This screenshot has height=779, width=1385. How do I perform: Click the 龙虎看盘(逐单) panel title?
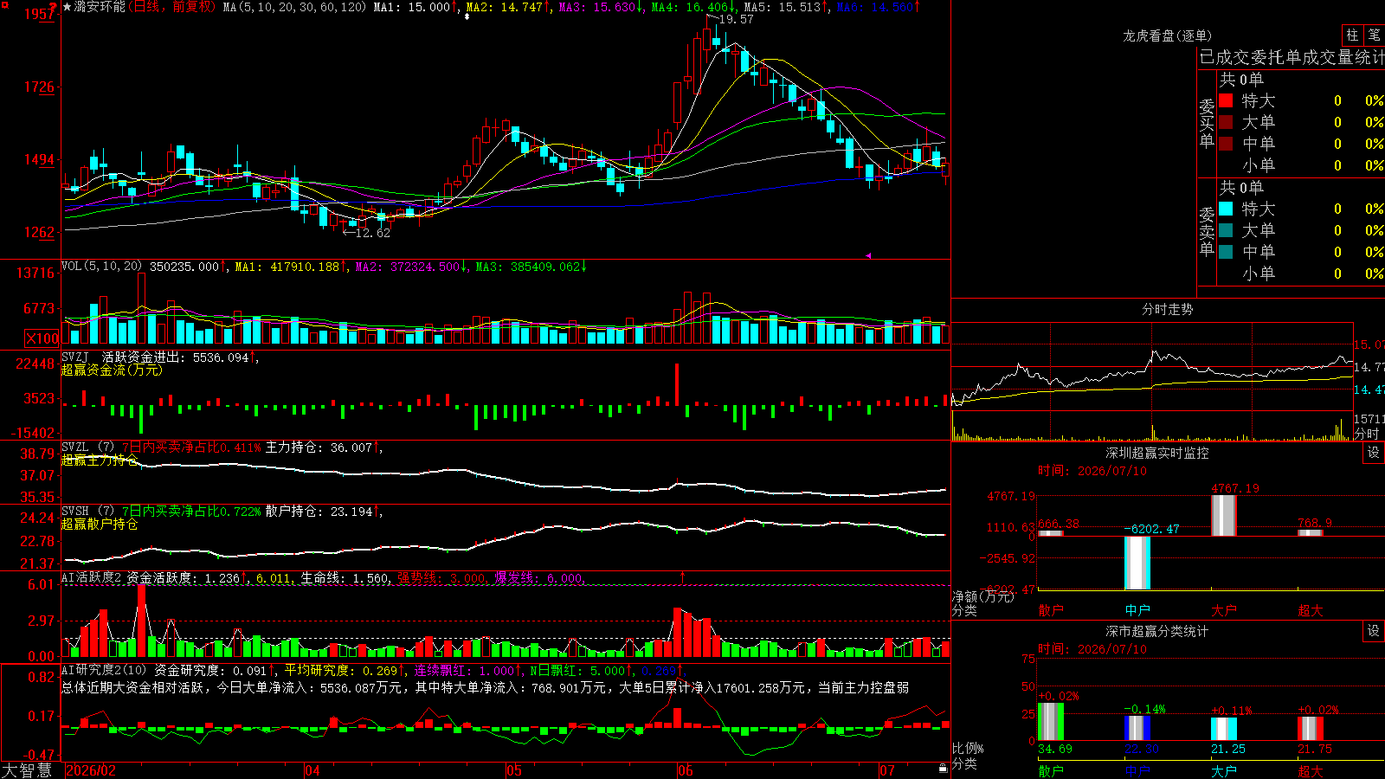pyautogui.click(x=1168, y=35)
